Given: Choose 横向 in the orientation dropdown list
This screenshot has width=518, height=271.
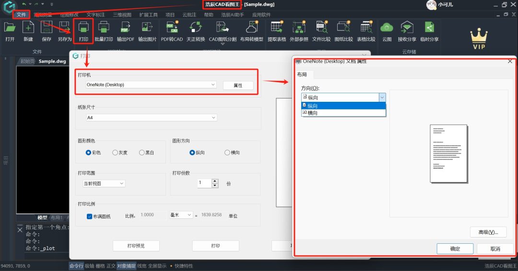Looking at the screenshot, I should (x=343, y=113).
